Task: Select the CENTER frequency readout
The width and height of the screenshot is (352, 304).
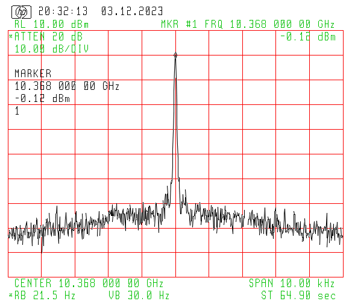Action: 89,283
